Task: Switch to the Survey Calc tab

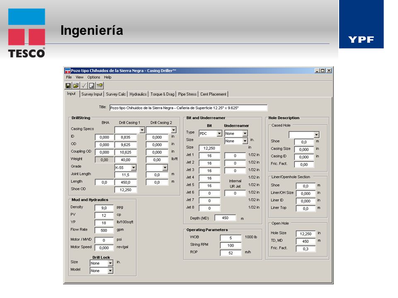Action: click(116, 94)
